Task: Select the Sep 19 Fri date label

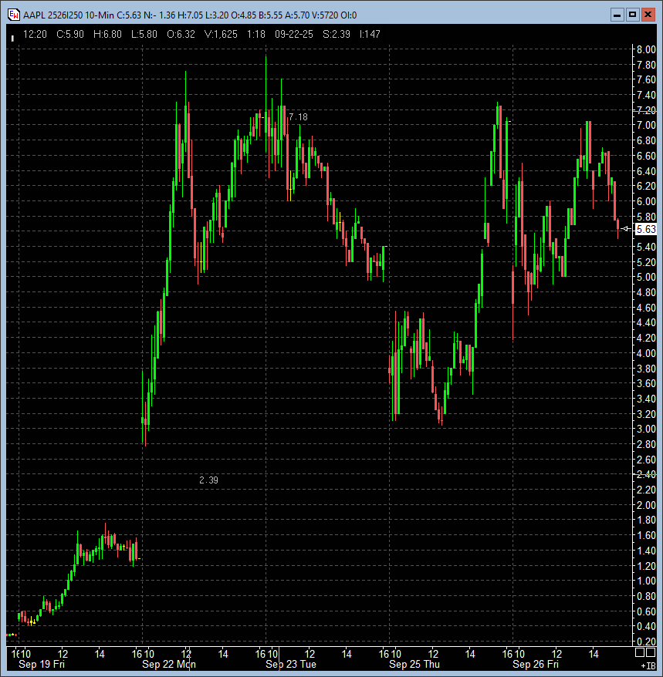Action: [x=42, y=665]
